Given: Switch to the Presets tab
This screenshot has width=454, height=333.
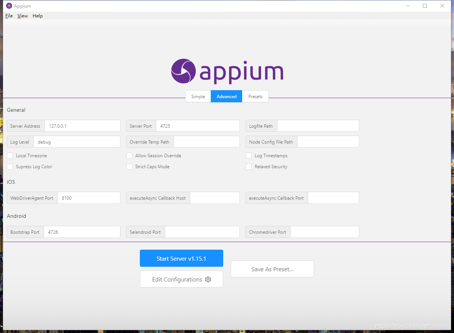Looking at the screenshot, I should [255, 97].
